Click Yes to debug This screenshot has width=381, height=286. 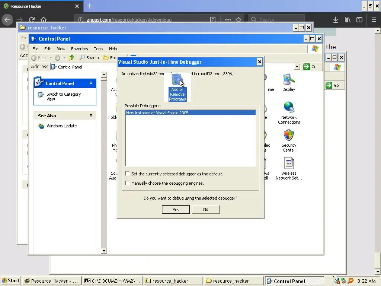(176, 209)
